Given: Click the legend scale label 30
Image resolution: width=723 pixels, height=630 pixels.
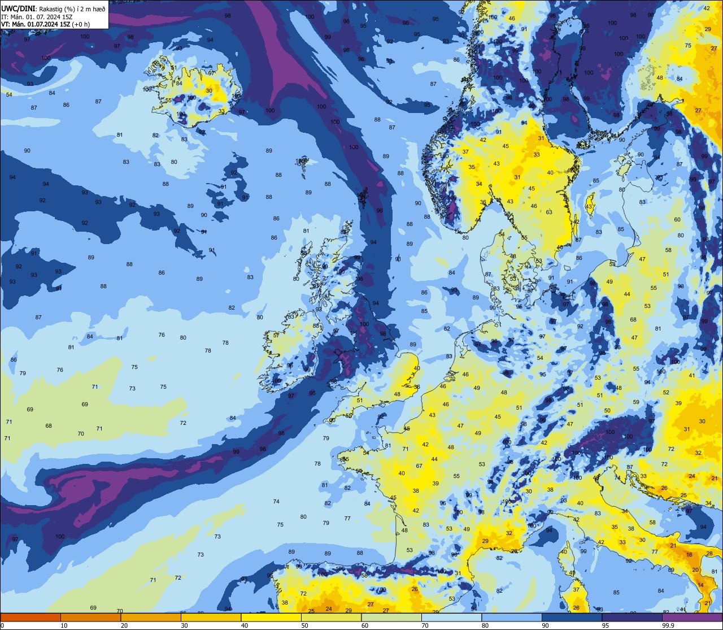Looking at the screenshot, I should tap(184, 625).
